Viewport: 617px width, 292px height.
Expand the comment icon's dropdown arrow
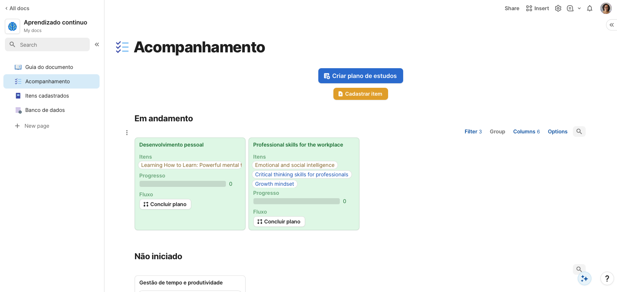pos(579,8)
